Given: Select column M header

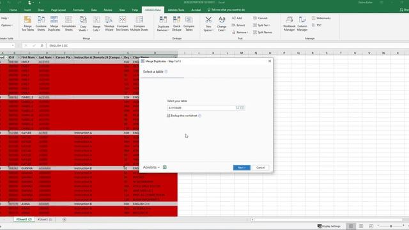Looking at the screenshot, I should 242,53.
